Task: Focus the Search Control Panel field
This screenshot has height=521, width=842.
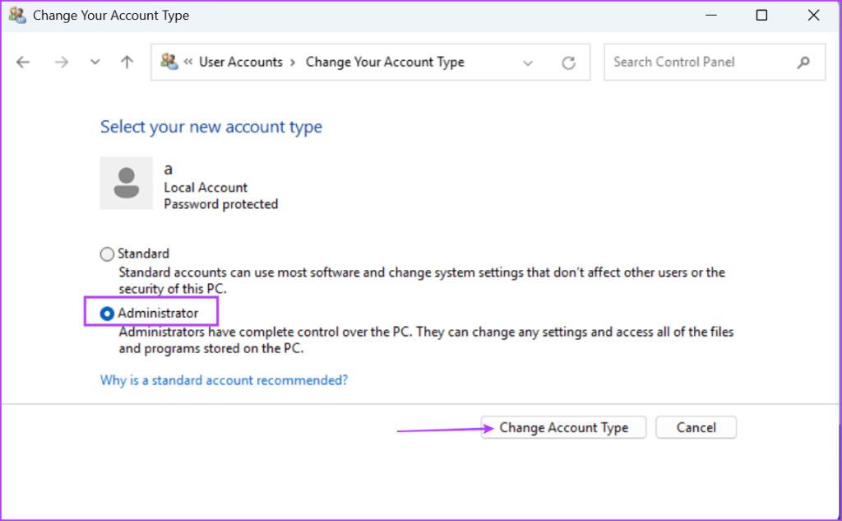Action: pyautogui.click(x=699, y=63)
